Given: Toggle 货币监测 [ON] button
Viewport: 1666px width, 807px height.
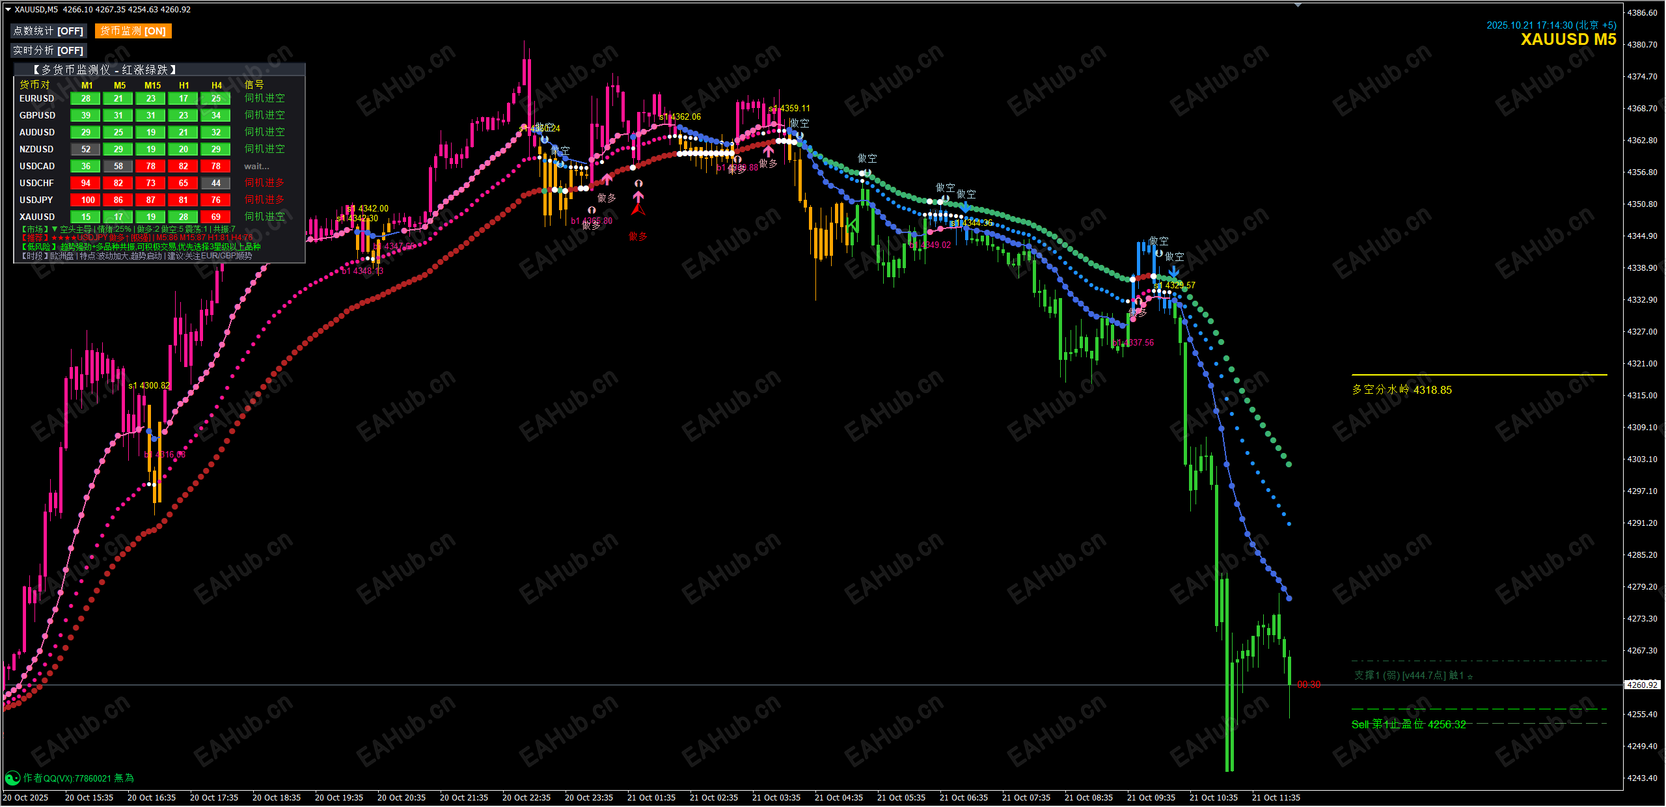Looking at the screenshot, I should pos(133,31).
